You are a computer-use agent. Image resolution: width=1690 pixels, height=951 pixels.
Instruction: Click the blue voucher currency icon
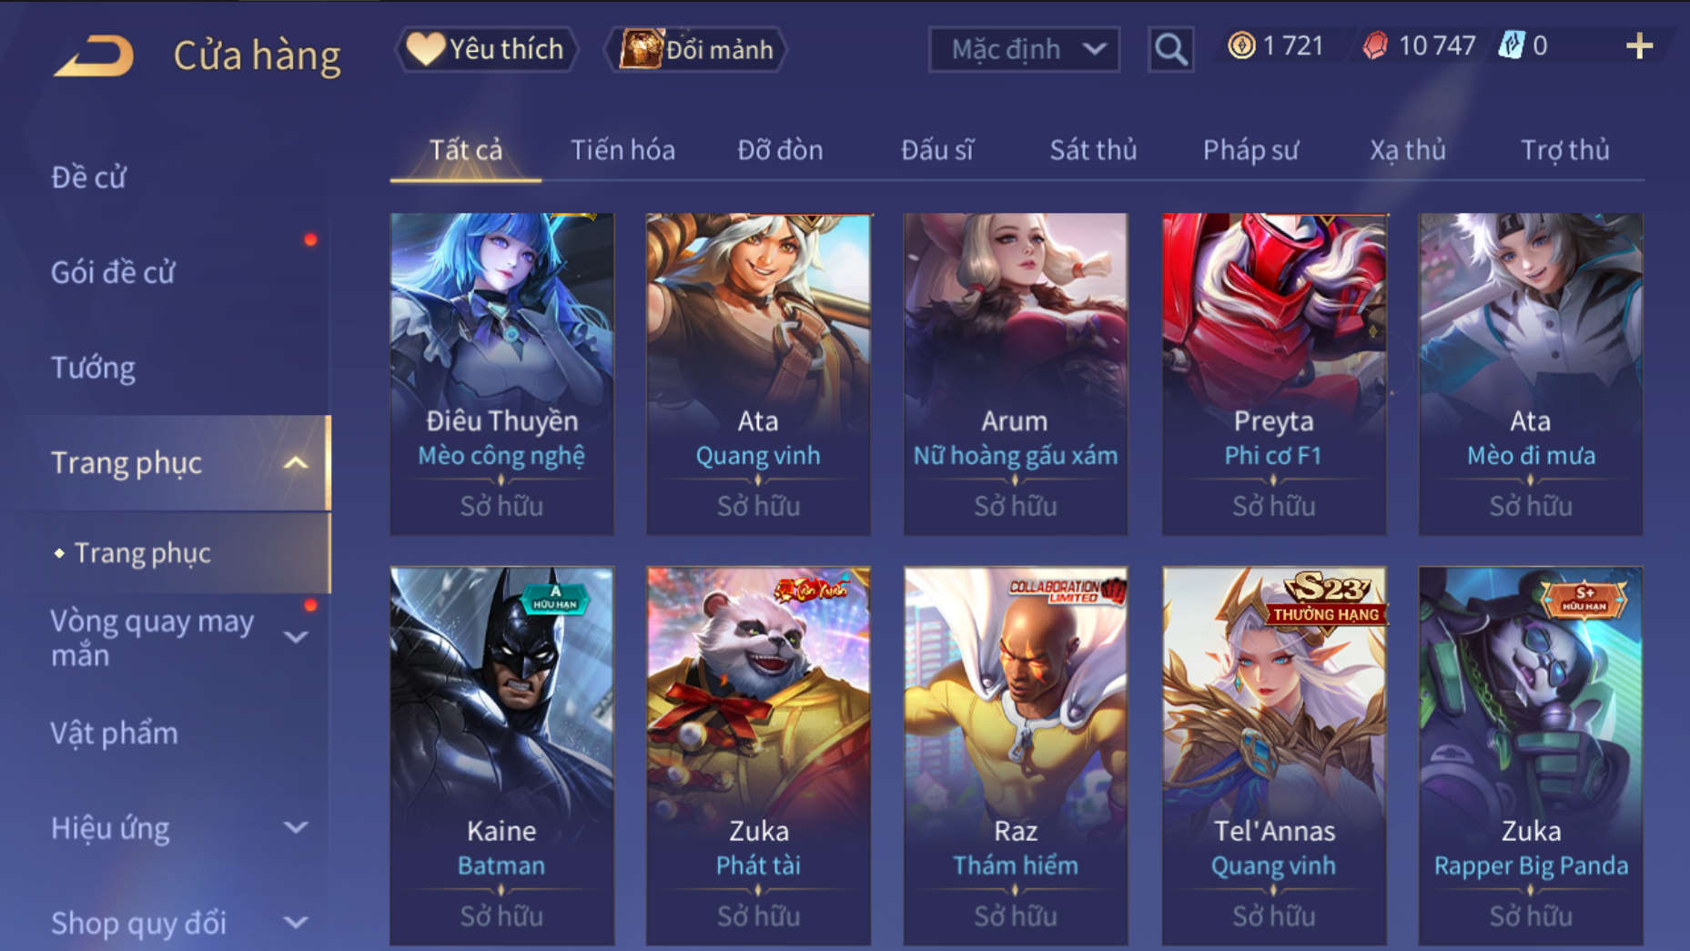[x=1511, y=46]
